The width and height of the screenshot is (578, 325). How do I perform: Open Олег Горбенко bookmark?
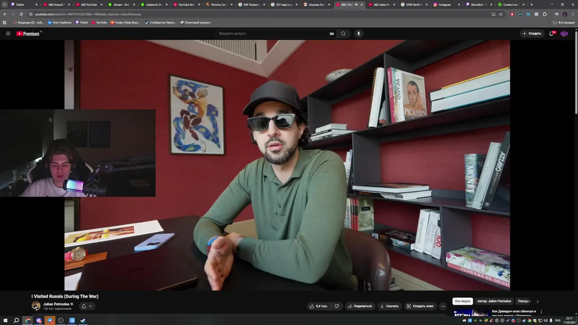60,22
